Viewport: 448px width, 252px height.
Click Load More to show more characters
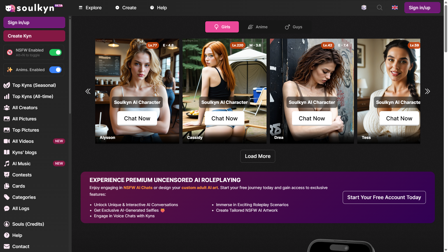(257, 156)
